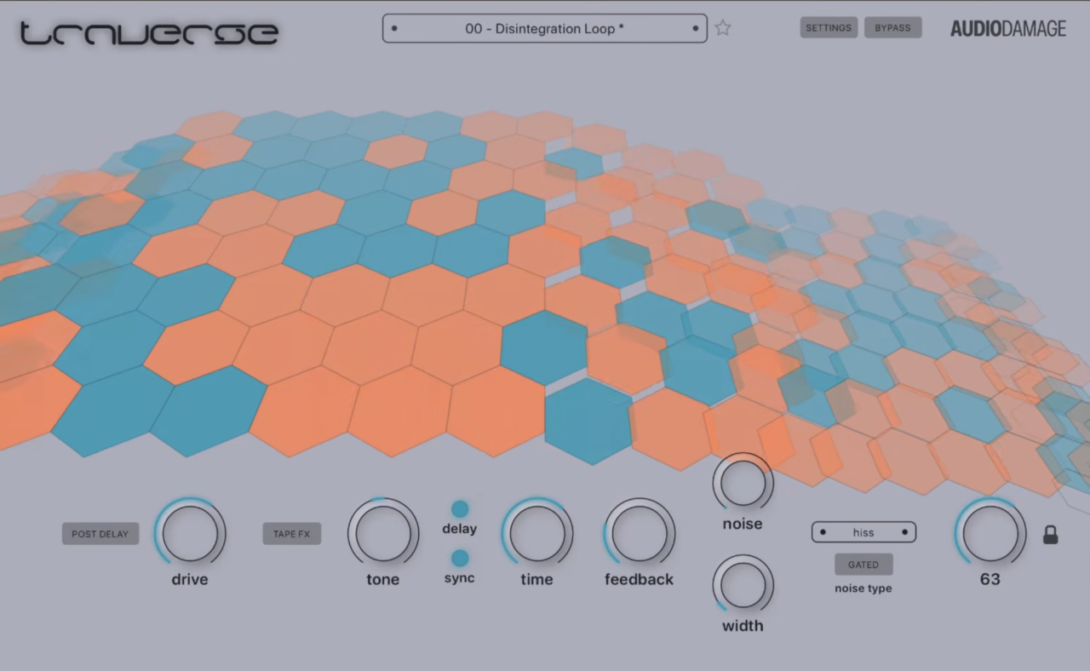1090x671 pixels.
Task: Click the lock icon beside the 63 knob
Action: tap(1051, 535)
